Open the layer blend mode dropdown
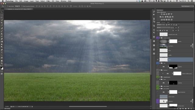This screenshot has width=195, height=110. (163, 28)
